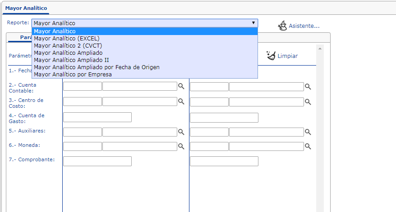Click second search magnifier for Cuenta Contable
This screenshot has height=212, width=396.
point(308,87)
